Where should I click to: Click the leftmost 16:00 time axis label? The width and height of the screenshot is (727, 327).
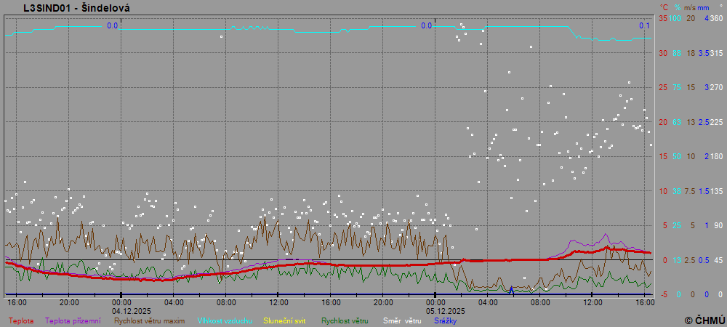point(17,302)
